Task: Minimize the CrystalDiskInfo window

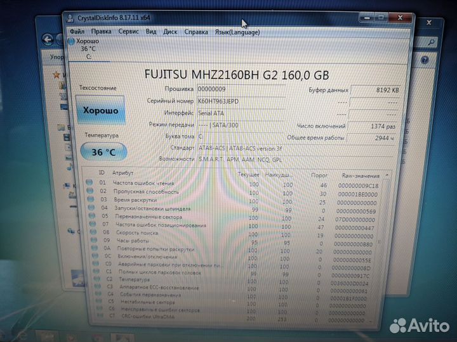Action: (367, 18)
